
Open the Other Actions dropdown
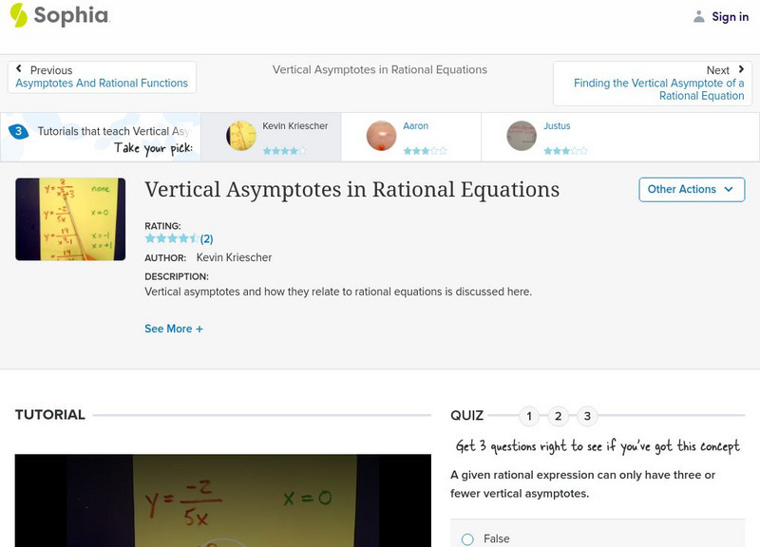coord(690,189)
